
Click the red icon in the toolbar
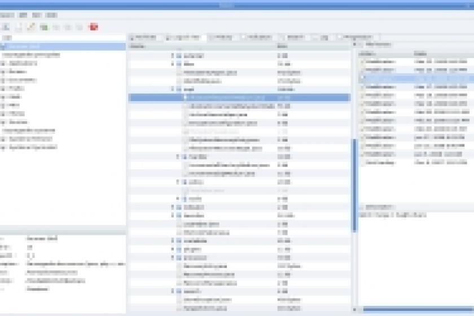(x=94, y=27)
